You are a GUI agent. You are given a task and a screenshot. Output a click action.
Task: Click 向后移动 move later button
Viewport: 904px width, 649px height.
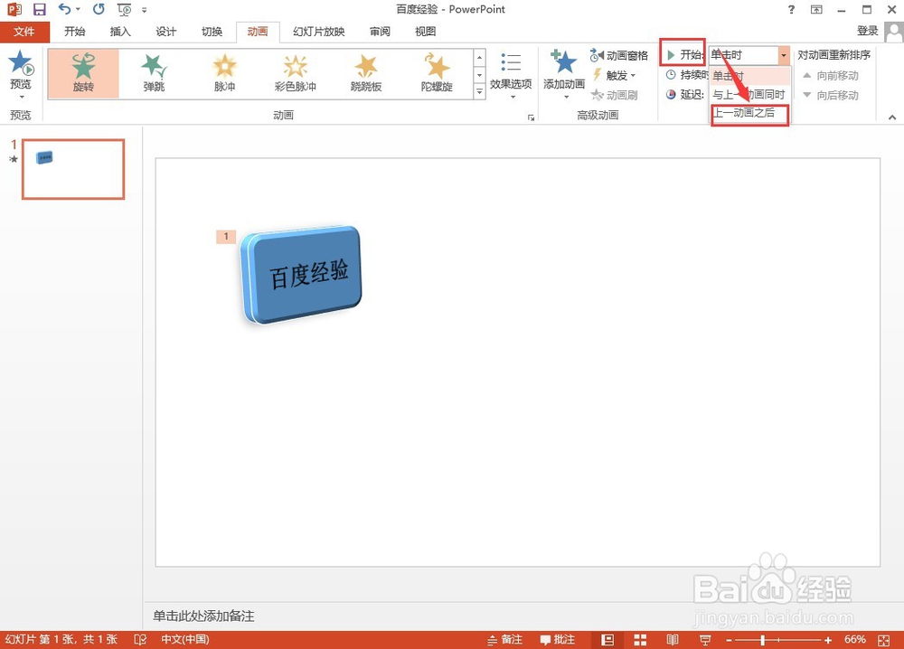coord(830,95)
